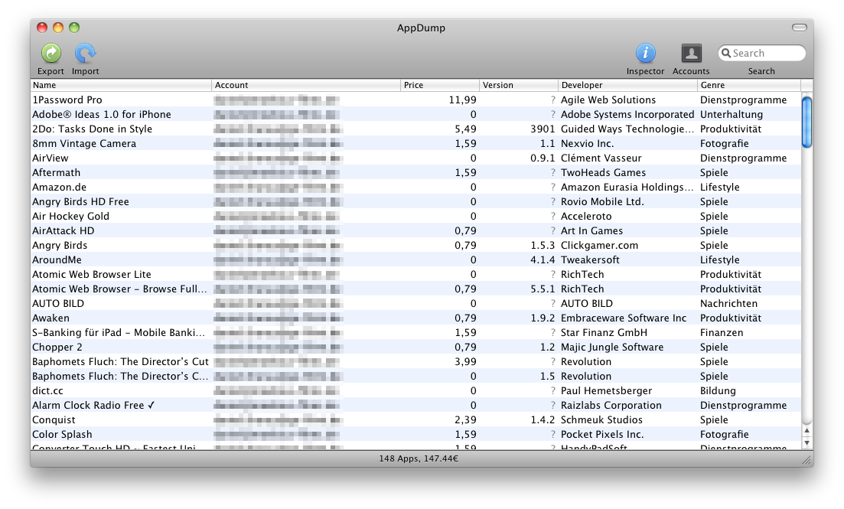844x509 pixels.
Task: Click developer Majic Jungle Software
Action: coord(612,347)
